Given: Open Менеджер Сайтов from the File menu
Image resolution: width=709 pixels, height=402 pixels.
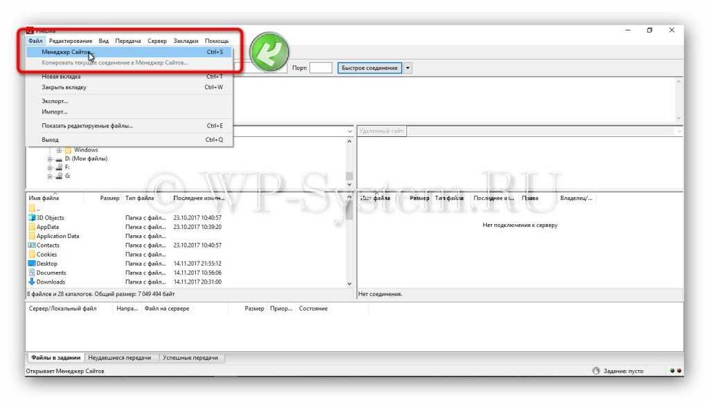Looking at the screenshot, I should tap(68, 52).
